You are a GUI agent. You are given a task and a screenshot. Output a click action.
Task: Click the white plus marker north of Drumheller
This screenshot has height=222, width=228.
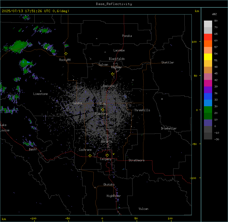click(x=162, y=99)
